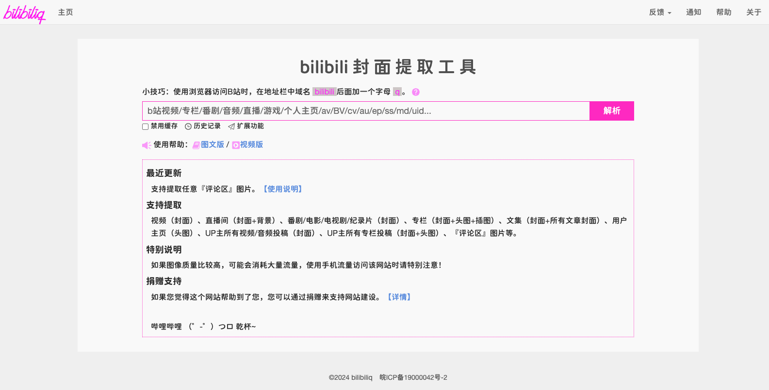This screenshot has height=390, width=769.
Task: Go to 主页 in the navigation bar
Action: tap(65, 13)
